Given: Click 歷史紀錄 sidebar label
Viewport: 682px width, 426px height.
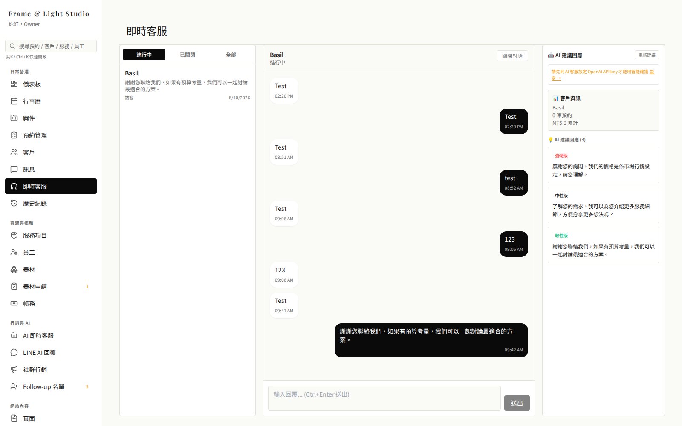Looking at the screenshot, I should [35, 203].
